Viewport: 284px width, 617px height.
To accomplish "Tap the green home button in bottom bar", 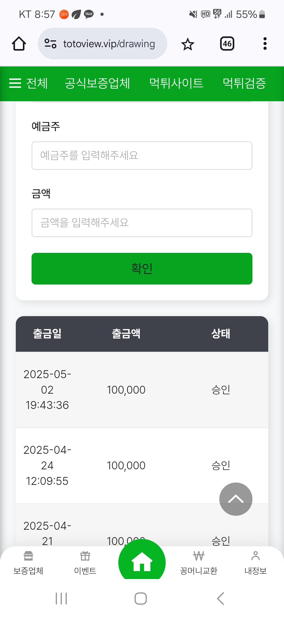I will point(142,562).
